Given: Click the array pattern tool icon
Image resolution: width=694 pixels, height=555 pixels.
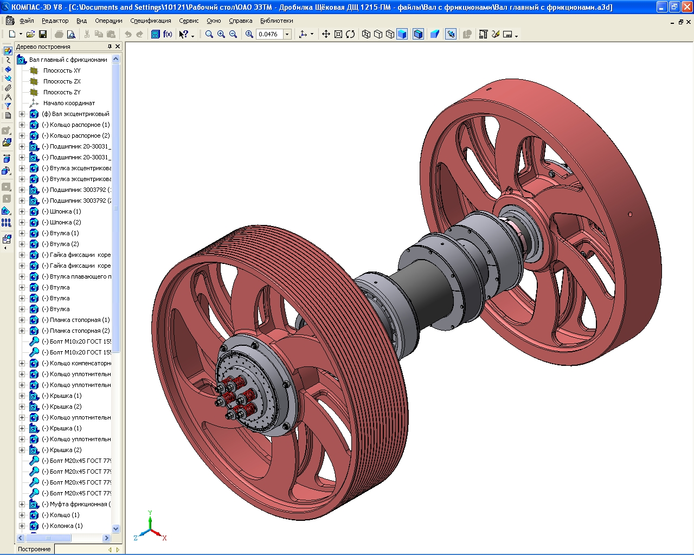Looking at the screenshot, I should click(7, 223).
